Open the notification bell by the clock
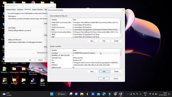The height and width of the screenshot is (97, 172). [x=169, y=94]
